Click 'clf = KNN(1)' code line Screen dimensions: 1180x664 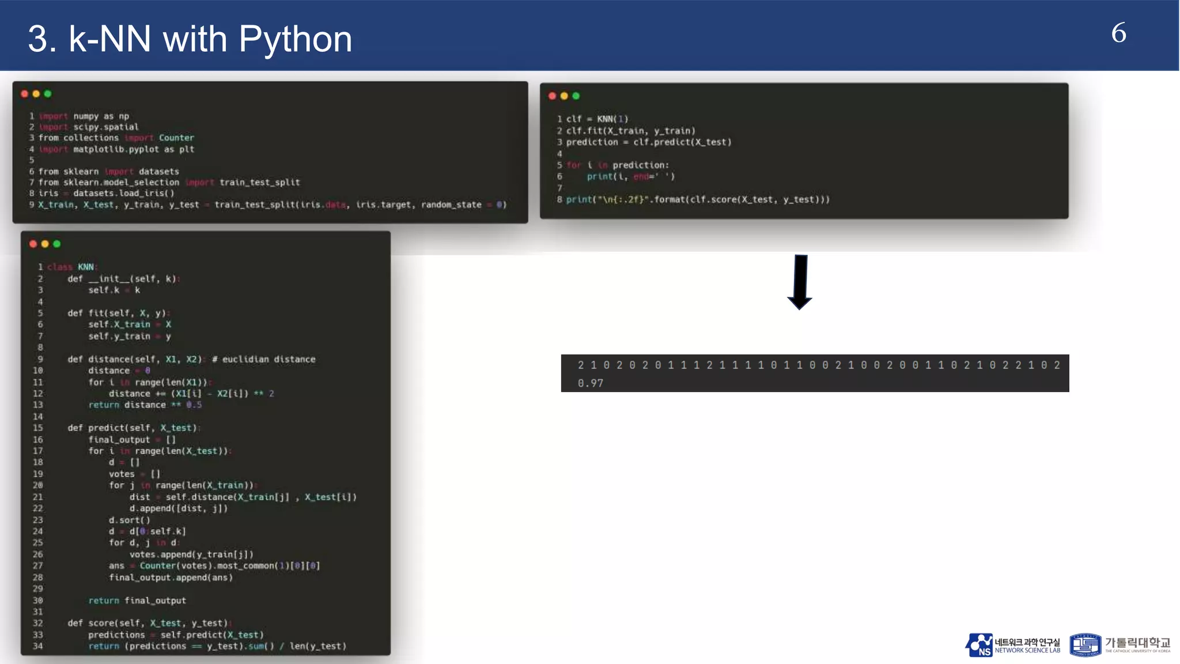point(596,119)
